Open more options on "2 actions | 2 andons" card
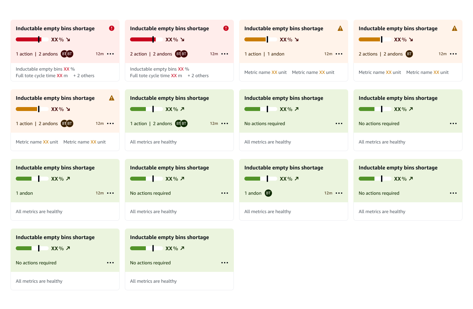The width and height of the screenshot is (473, 309). click(453, 54)
